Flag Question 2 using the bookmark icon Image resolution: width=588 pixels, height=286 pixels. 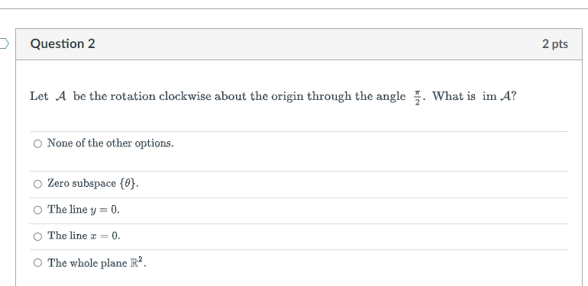tap(4, 43)
